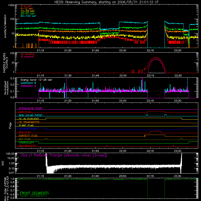Click the 0.5 tick on livetime axis
Viewport: 201px width, 201px height.
click(x=12, y=198)
